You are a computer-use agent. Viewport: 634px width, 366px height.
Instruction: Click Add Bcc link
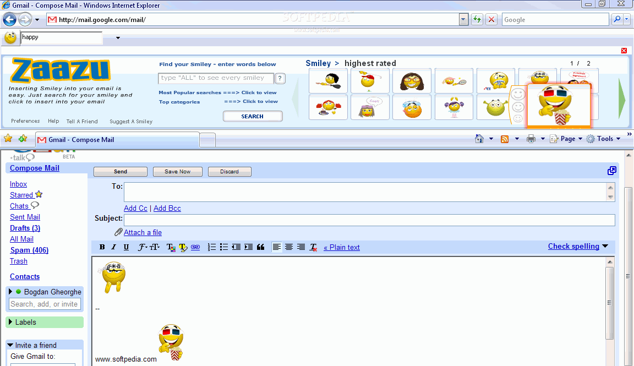tap(167, 208)
